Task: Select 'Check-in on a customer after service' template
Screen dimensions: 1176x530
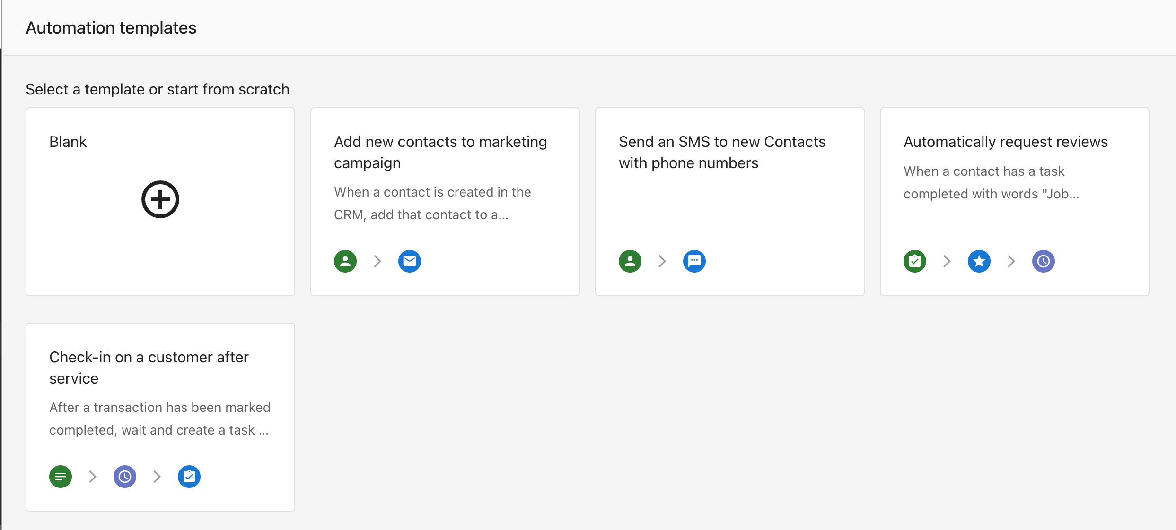Action: coord(149,368)
